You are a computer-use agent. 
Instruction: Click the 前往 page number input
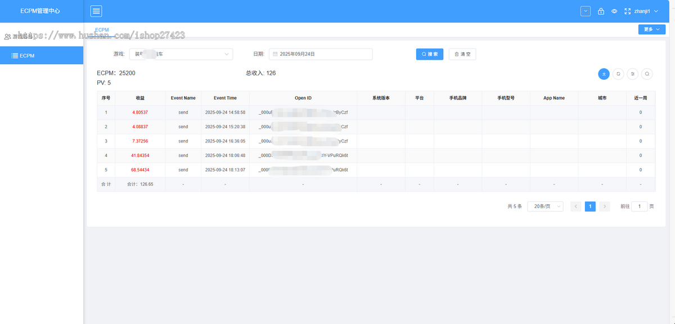tap(640, 206)
